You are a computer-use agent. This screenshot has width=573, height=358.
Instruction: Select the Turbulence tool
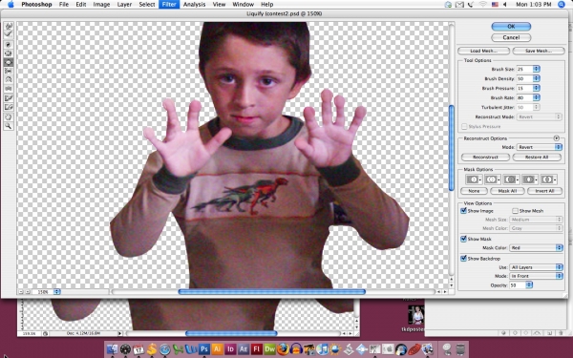9,89
